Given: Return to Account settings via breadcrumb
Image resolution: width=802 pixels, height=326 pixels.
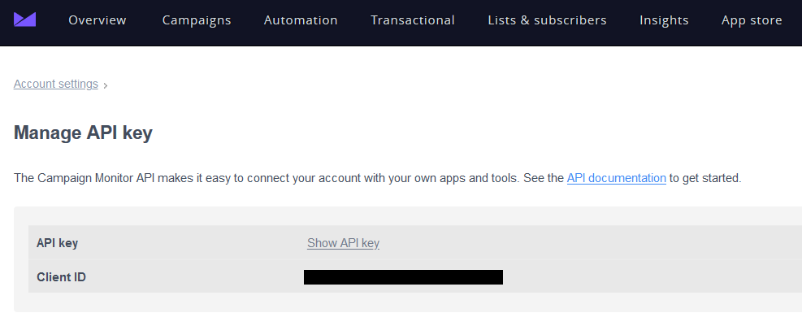Looking at the screenshot, I should (56, 84).
